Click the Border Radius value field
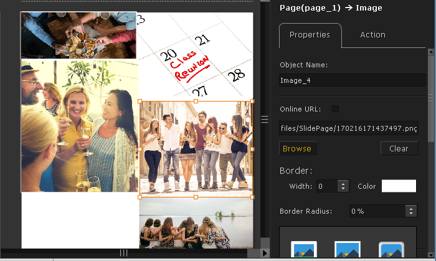The height and width of the screenshot is (261, 436). point(377,211)
